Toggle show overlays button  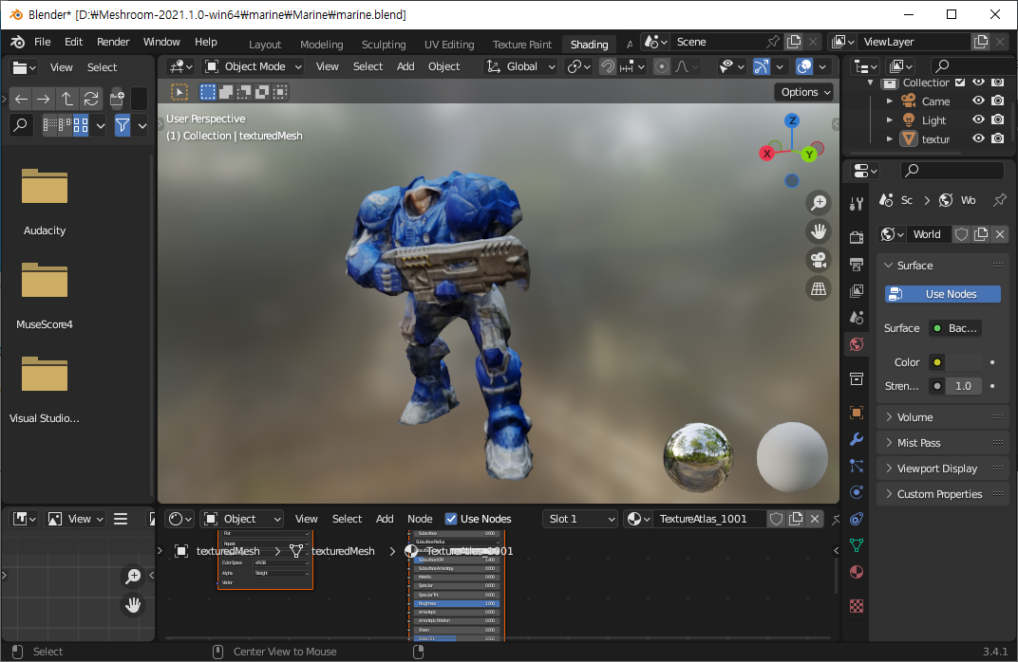[804, 66]
